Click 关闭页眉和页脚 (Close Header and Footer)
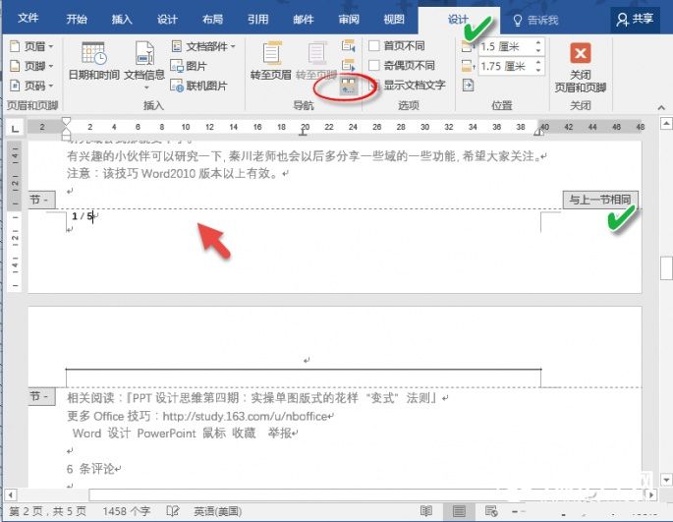The image size is (673, 522). 581,68
